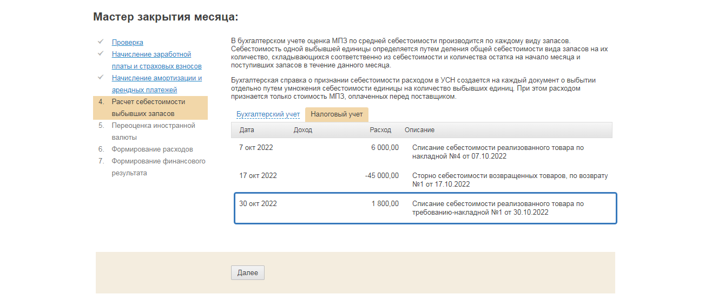Screen dimensions: 718x301
Task: Select the Налоговый учет tab
Action: click(x=337, y=114)
